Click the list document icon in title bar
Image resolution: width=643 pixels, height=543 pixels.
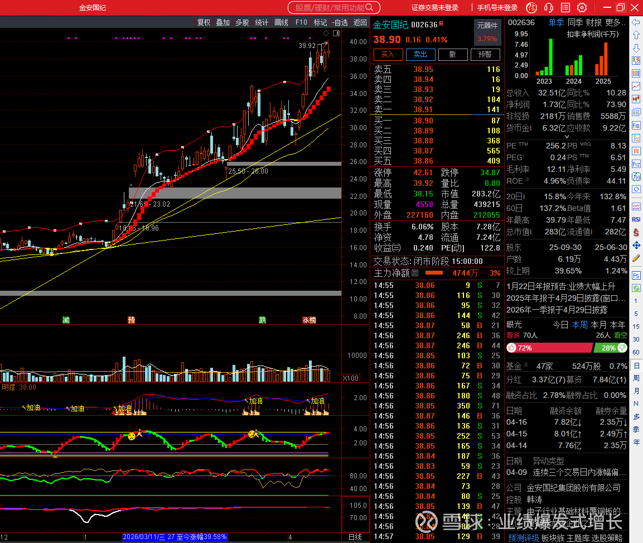click(x=565, y=7)
